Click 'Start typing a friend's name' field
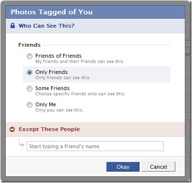The height and width of the screenshot is (183, 192). tap(95, 146)
